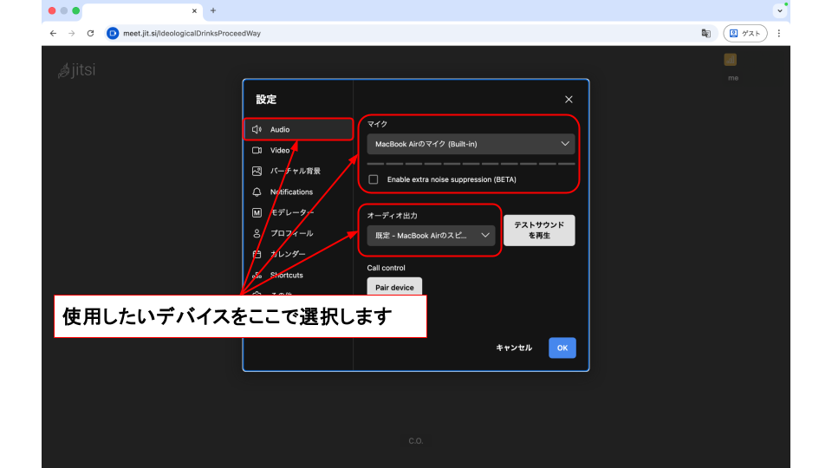Image resolution: width=832 pixels, height=468 pixels.
Task: Click the profile person icon
Action: tap(257, 233)
